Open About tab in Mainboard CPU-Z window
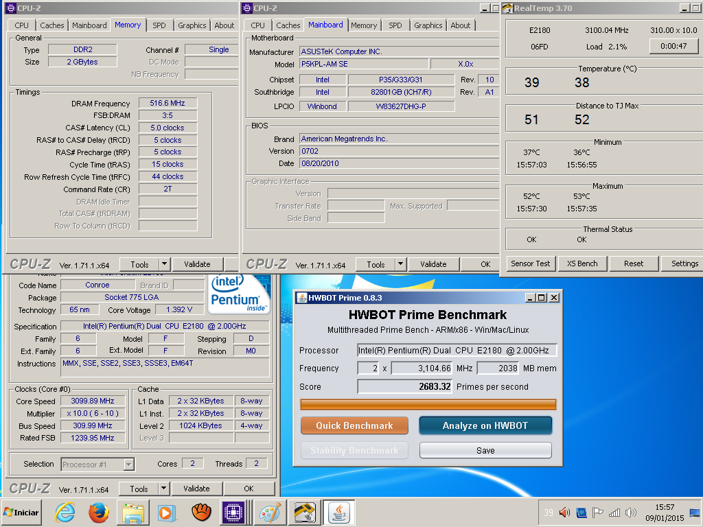Viewport: 703px width, 527px height. [461, 25]
